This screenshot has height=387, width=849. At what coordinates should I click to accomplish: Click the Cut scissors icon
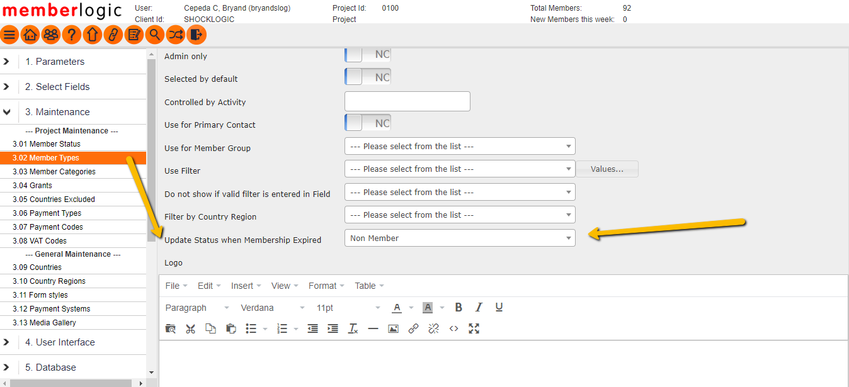tap(190, 328)
